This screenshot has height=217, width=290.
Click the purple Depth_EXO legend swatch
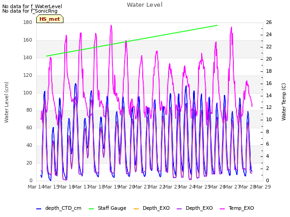[179, 209]
